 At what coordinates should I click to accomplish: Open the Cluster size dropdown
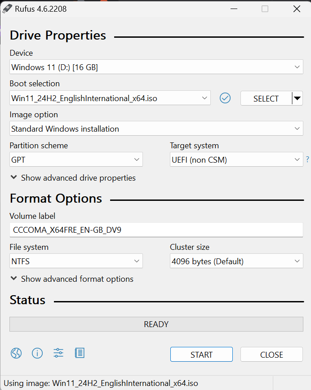tap(236, 261)
